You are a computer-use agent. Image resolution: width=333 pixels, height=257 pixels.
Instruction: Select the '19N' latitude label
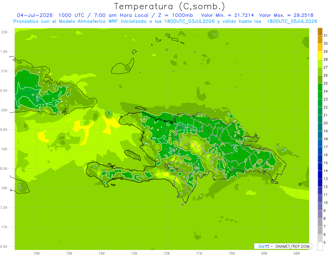5,149
